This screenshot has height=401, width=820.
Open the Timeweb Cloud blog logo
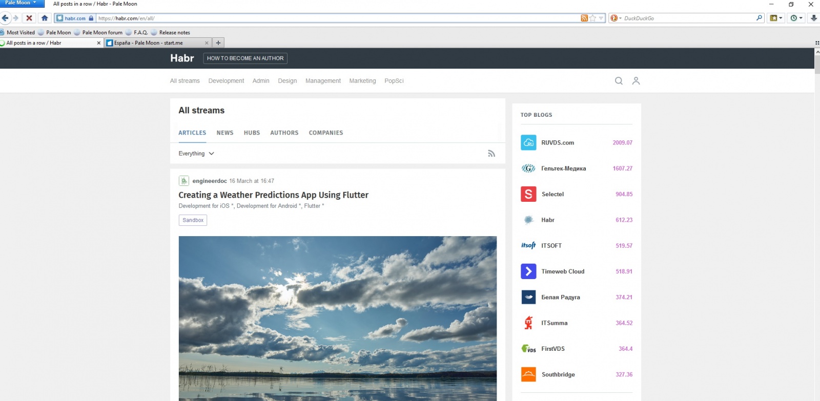point(528,271)
